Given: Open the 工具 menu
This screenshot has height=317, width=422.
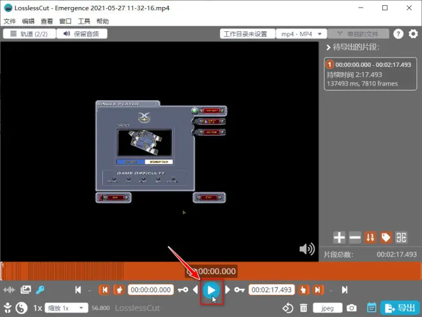Looking at the screenshot, I should point(84,21).
